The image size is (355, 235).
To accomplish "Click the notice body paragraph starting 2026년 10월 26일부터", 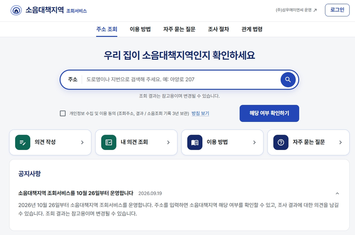I will pos(178,209).
